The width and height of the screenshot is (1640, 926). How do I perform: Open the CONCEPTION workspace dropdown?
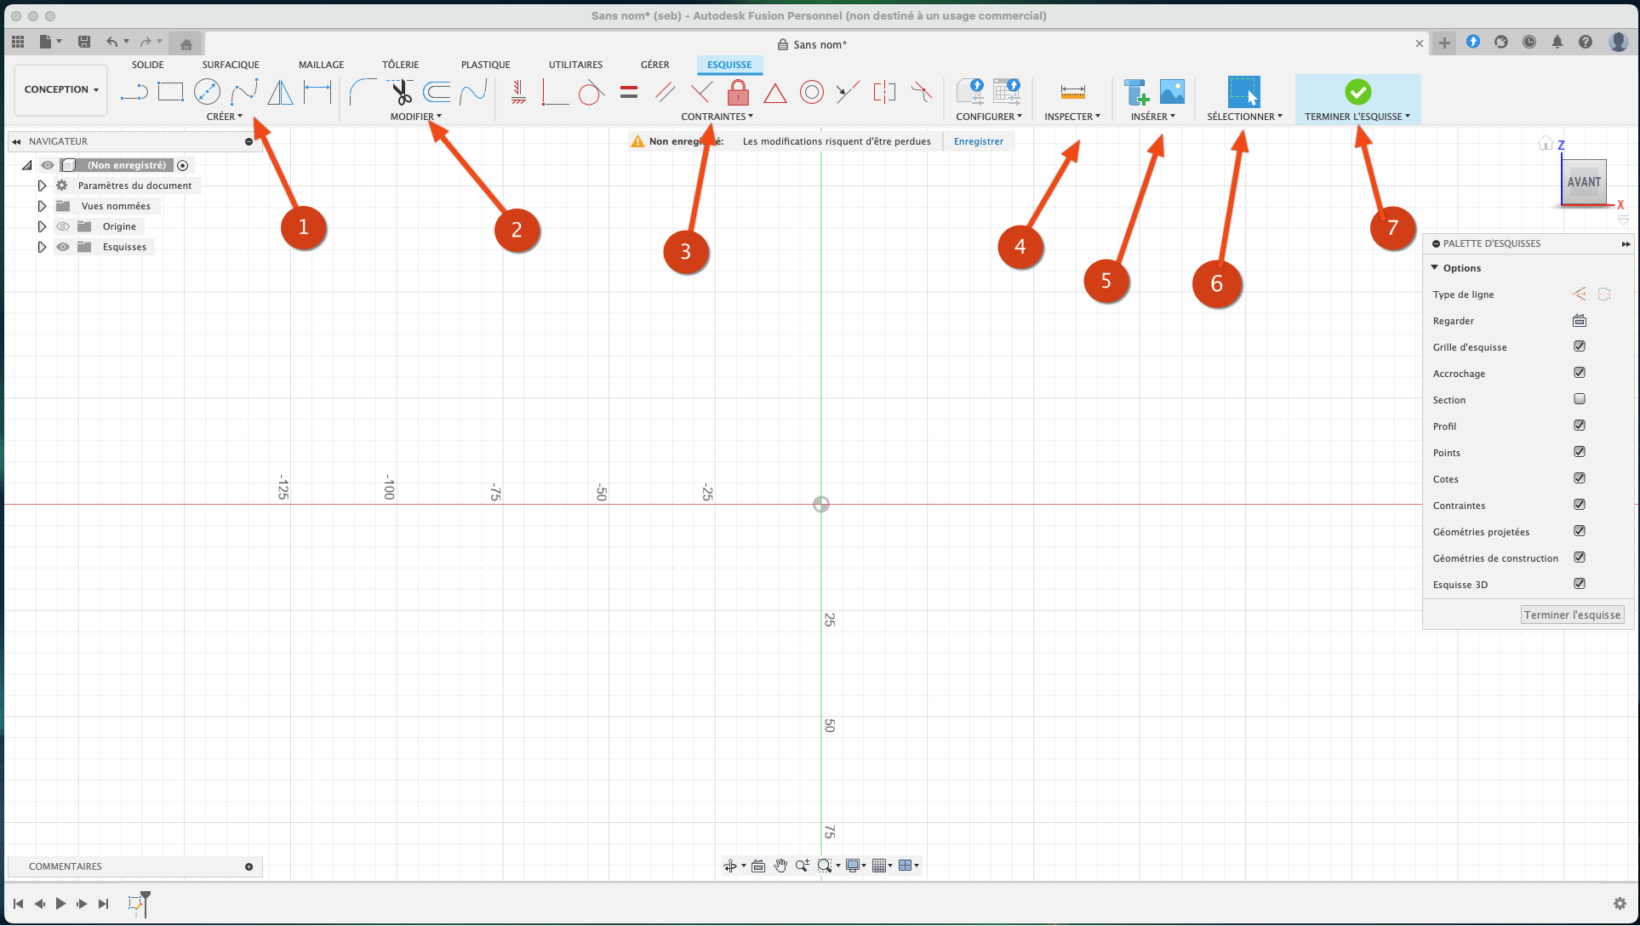(61, 89)
